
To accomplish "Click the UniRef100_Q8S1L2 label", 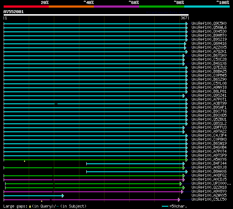I will [209, 124].
